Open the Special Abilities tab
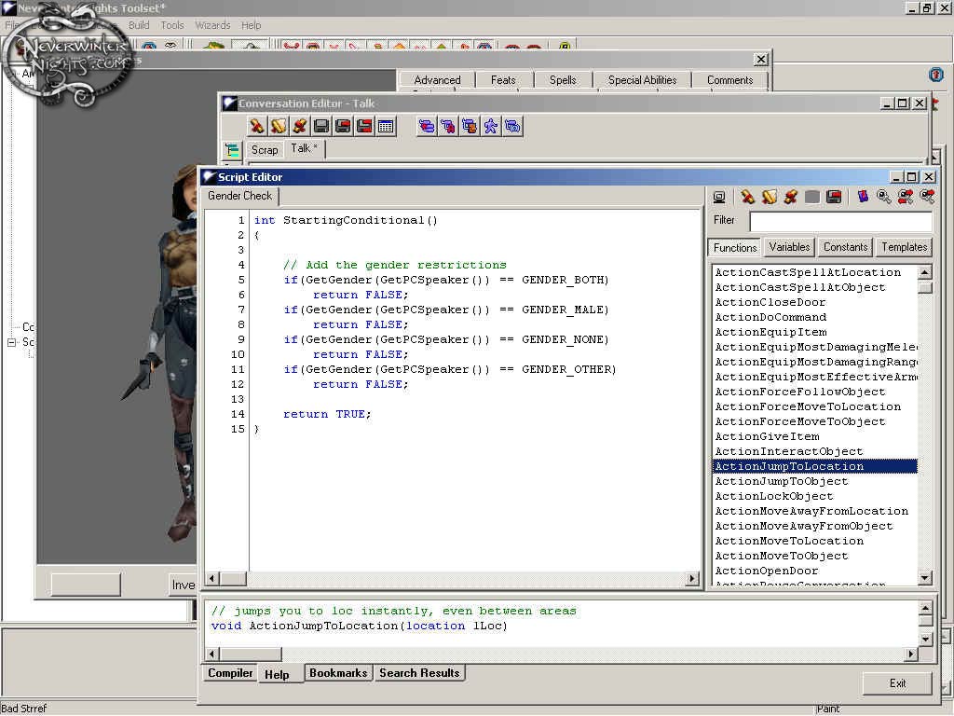Viewport: 954px width, 716px height. point(642,80)
